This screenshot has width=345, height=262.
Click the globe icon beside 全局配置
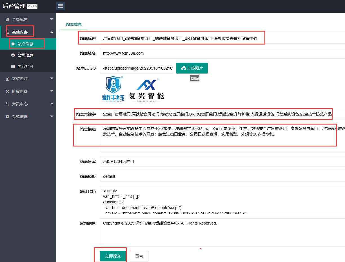[x=7, y=19]
